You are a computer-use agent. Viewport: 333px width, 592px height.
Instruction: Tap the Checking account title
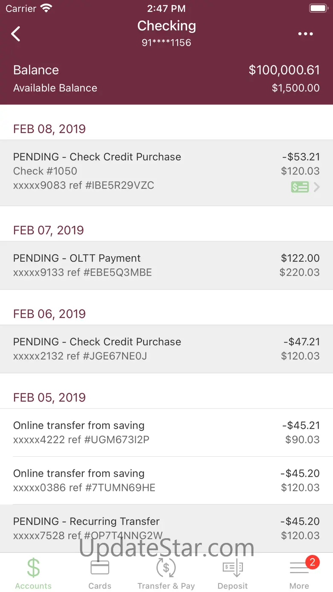click(x=166, y=26)
